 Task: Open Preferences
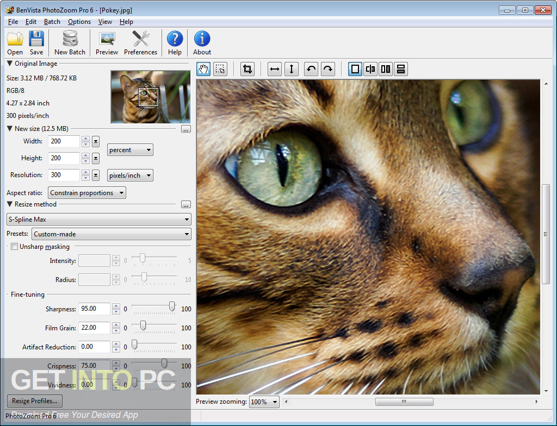pyautogui.click(x=140, y=42)
